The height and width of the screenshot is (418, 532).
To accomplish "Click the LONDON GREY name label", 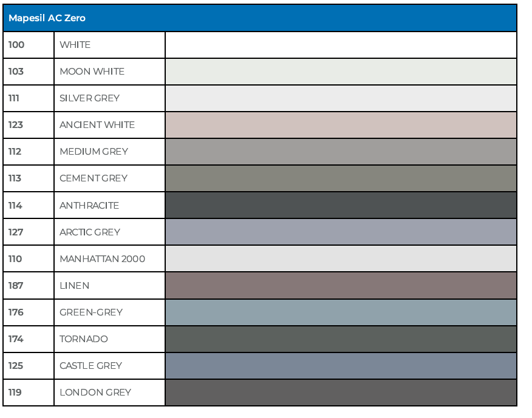I will coord(95,393).
